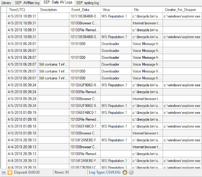Click the Description column header
Screen dimensions: 202x177
click(53, 10)
